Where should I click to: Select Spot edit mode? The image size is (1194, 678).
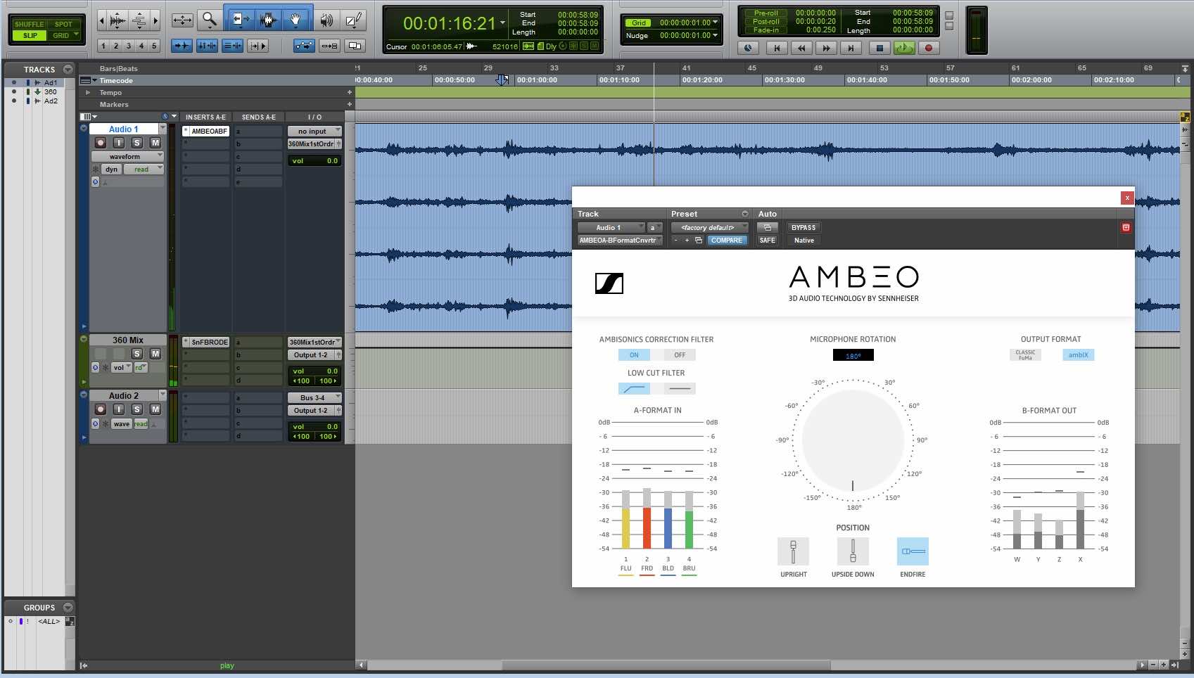(63, 24)
